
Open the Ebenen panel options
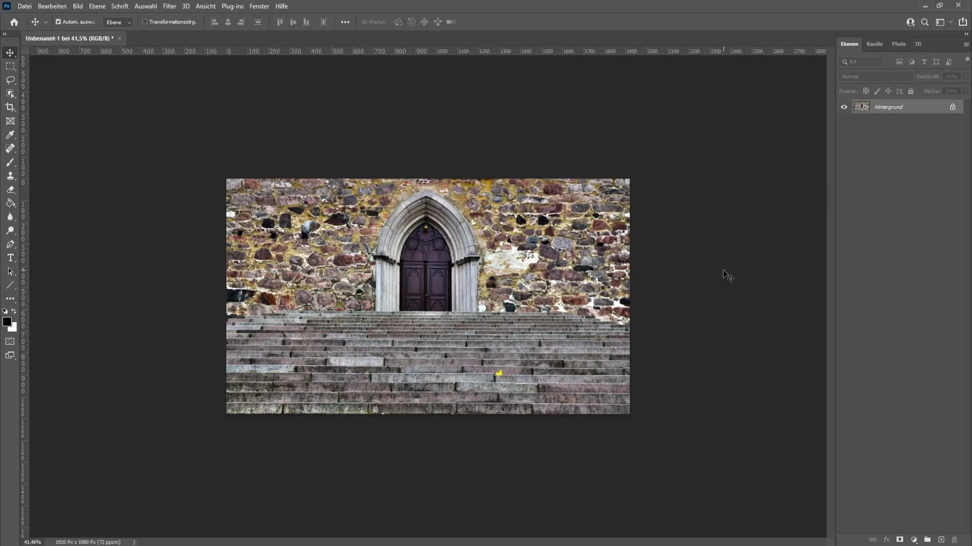click(x=966, y=44)
